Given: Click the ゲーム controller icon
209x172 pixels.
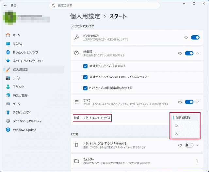Looking at the screenshot, I should 8,104.
